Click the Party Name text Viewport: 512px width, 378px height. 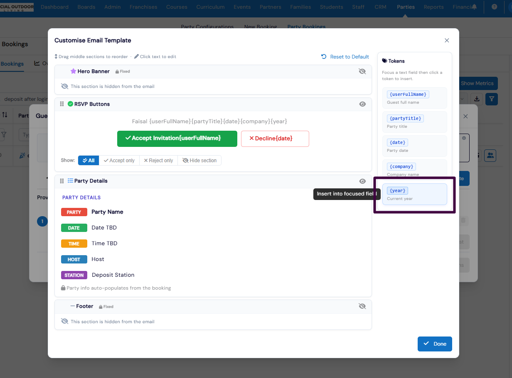pos(107,212)
